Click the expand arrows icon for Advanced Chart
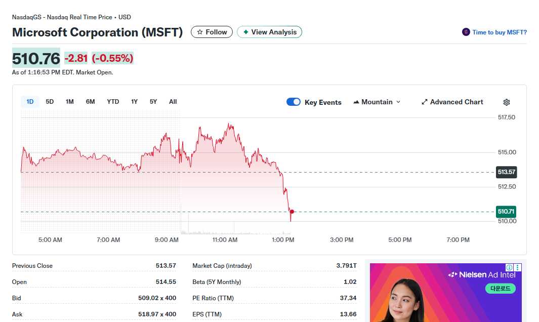 425,102
